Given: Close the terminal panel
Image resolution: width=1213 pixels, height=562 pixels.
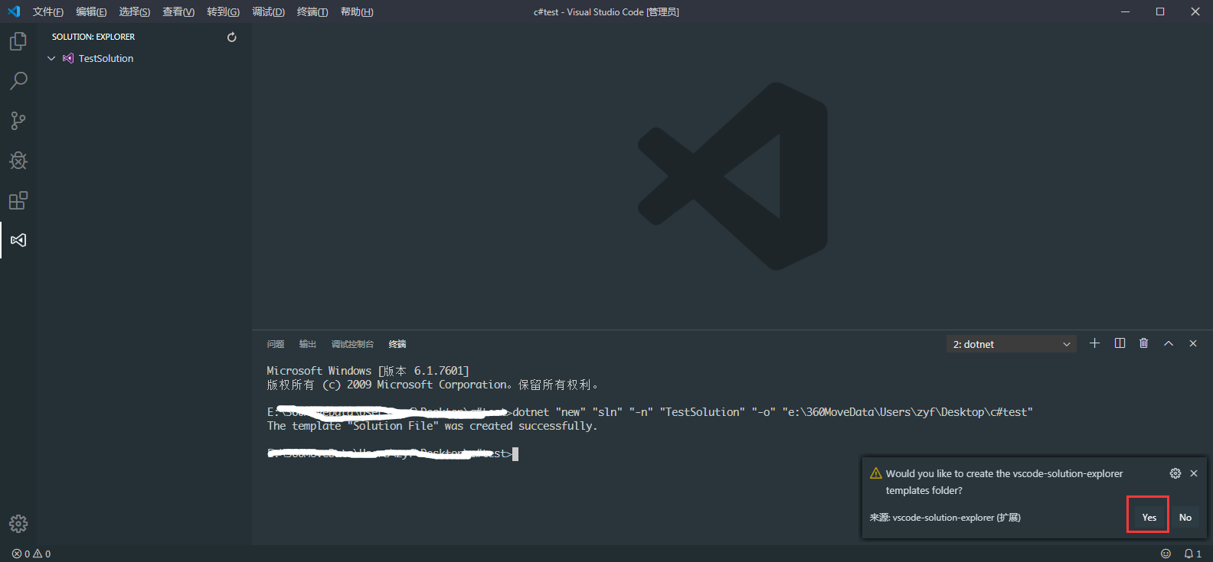Looking at the screenshot, I should (x=1193, y=343).
